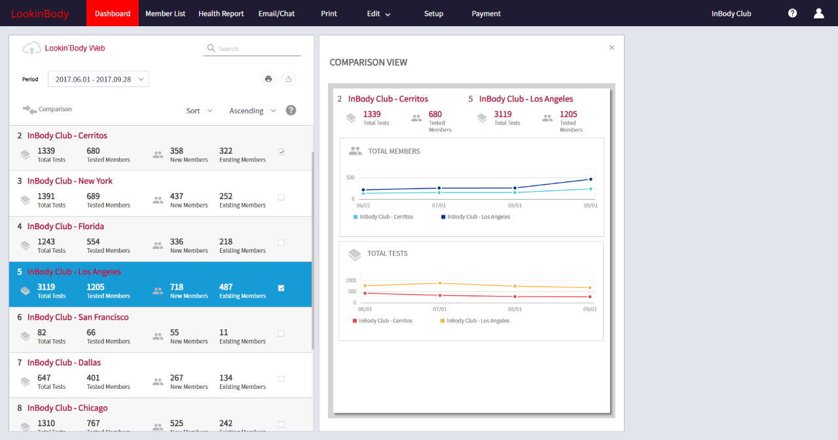Check the InBody Club - Dallas checkbox
This screenshot has height=440, width=838.
[x=282, y=378]
